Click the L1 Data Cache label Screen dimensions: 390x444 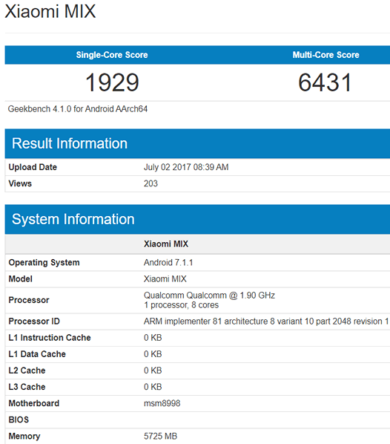(x=37, y=354)
